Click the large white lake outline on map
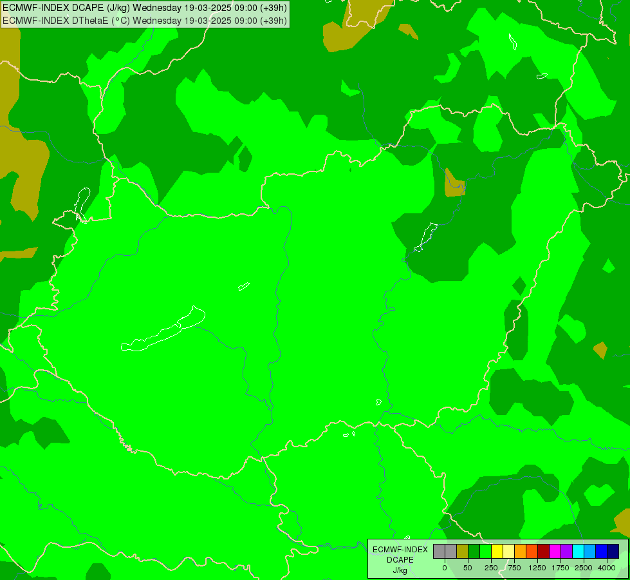 (163, 329)
